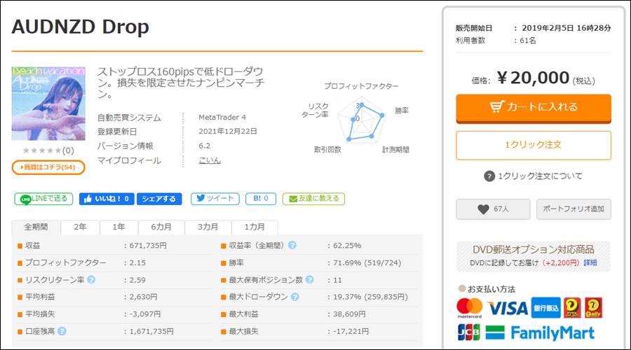Open the 1カ月 period tab
The width and height of the screenshot is (631, 350).
coord(255,227)
